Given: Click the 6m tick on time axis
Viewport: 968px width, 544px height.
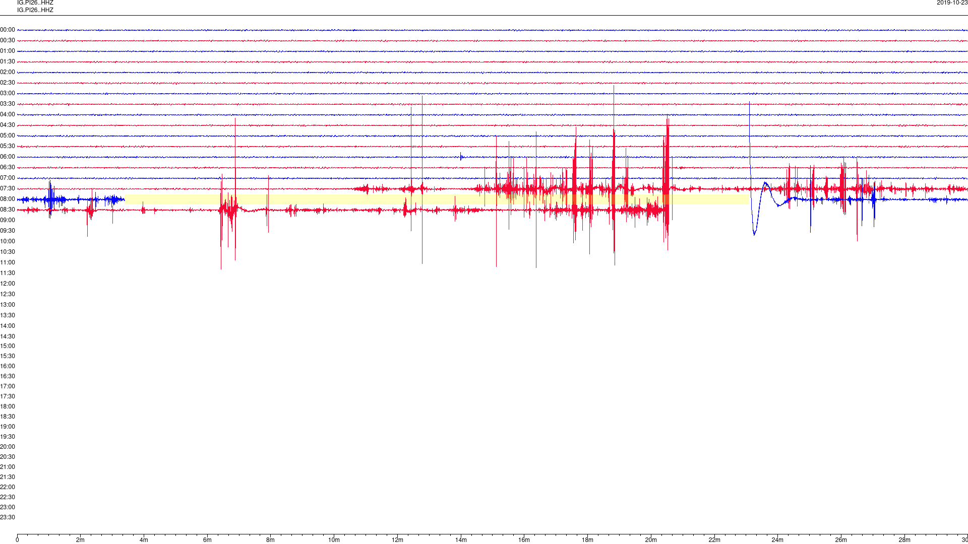Looking at the screenshot, I should point(207,540).
